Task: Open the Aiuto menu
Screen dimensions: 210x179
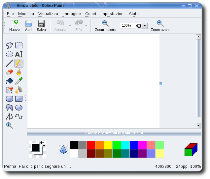Action: click(133, 14)
